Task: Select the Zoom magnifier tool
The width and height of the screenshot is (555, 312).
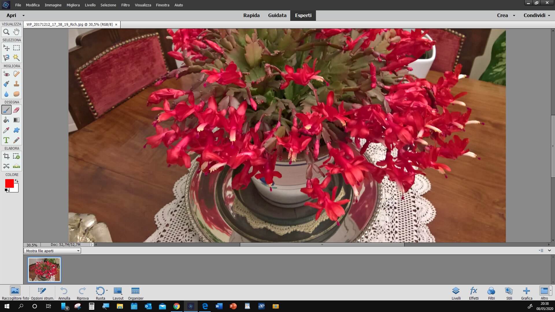Action: [6, 32]
